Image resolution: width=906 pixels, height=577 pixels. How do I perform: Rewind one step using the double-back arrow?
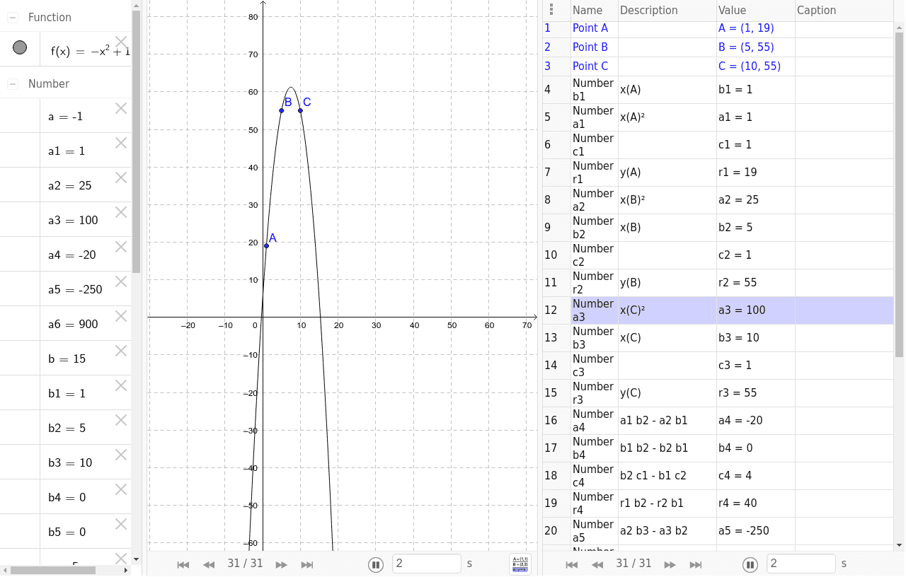click(209, 564)
